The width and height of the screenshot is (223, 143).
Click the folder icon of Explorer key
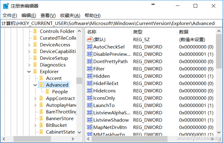pos(35,71)
